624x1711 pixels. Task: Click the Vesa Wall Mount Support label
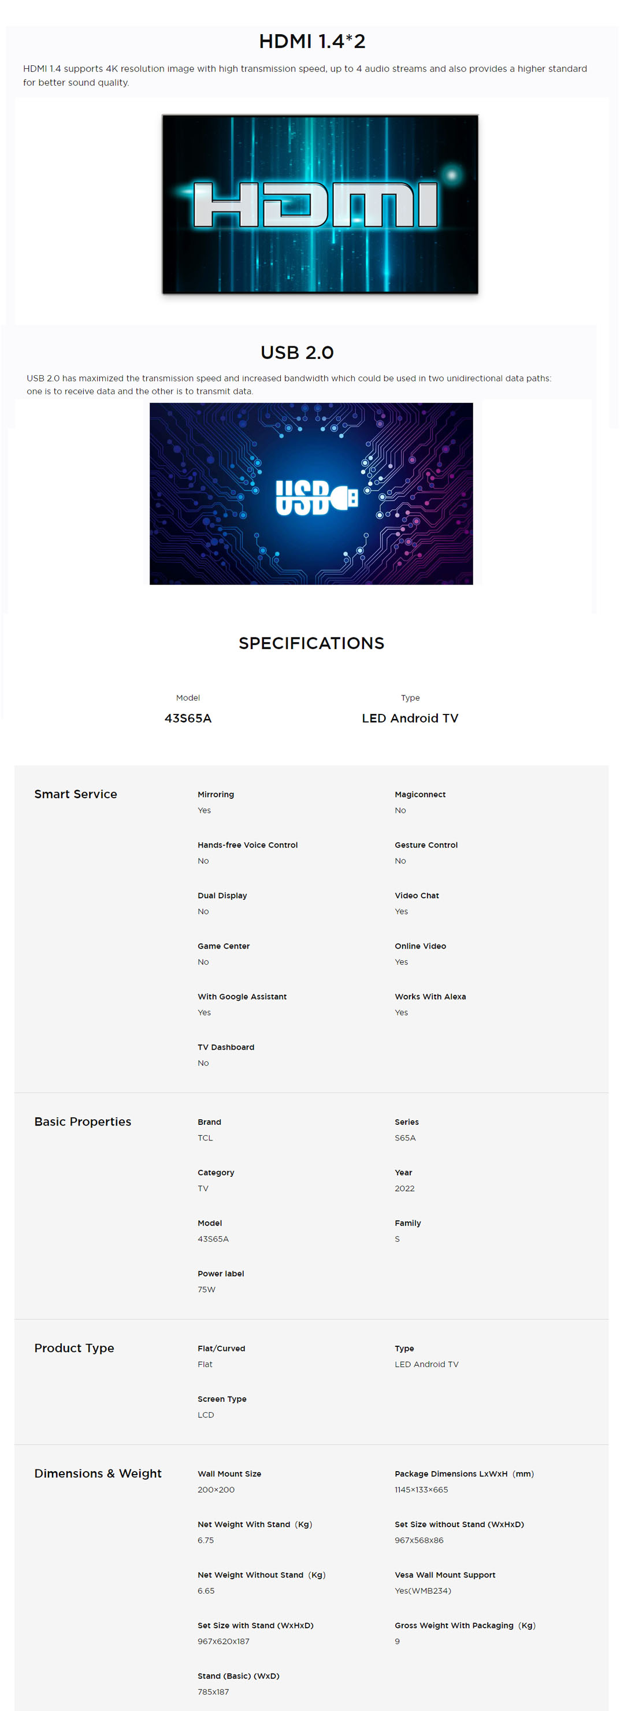445,1575
